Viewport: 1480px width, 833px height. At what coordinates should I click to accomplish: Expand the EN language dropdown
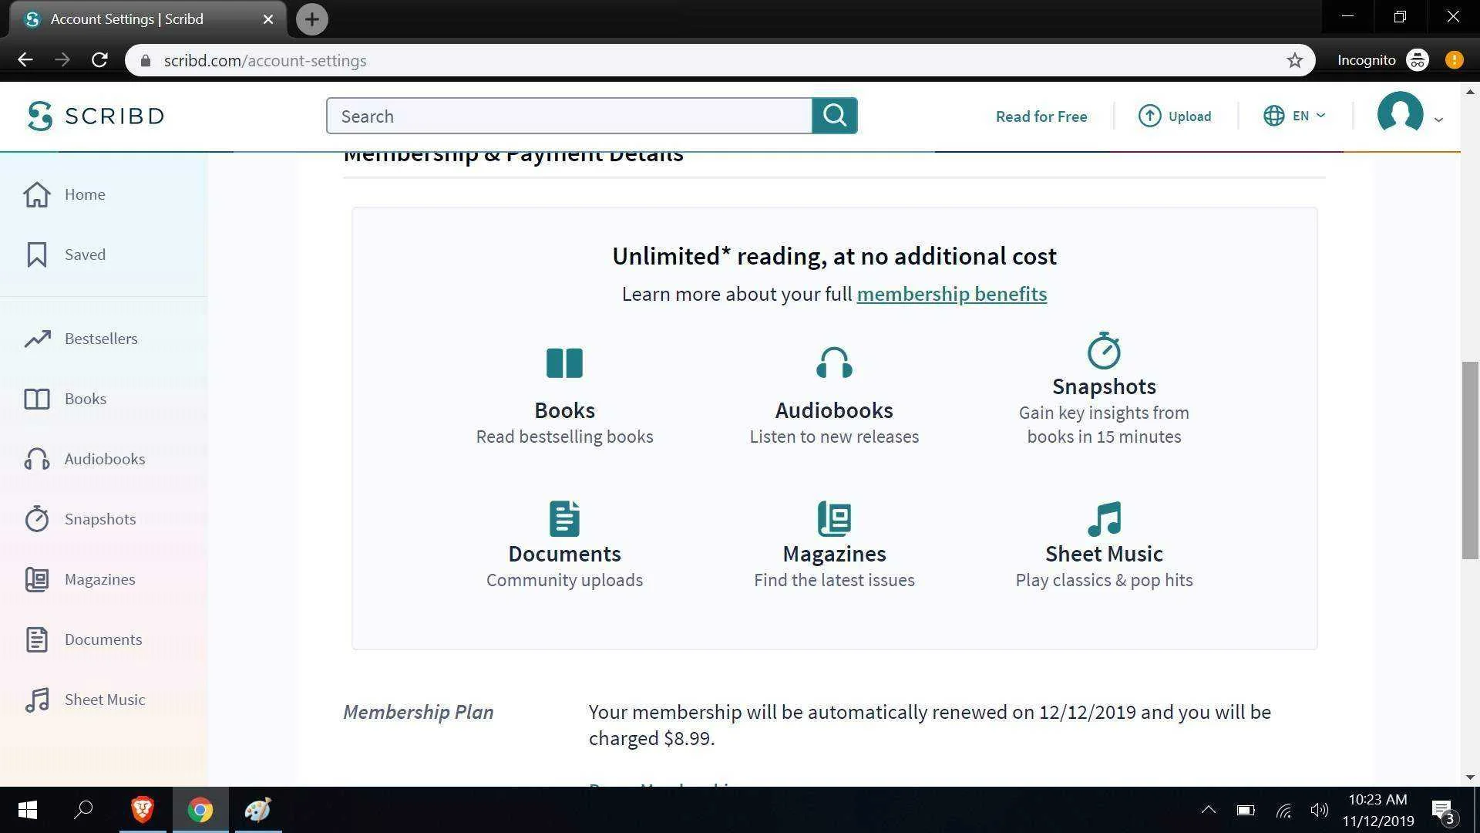1308,116
